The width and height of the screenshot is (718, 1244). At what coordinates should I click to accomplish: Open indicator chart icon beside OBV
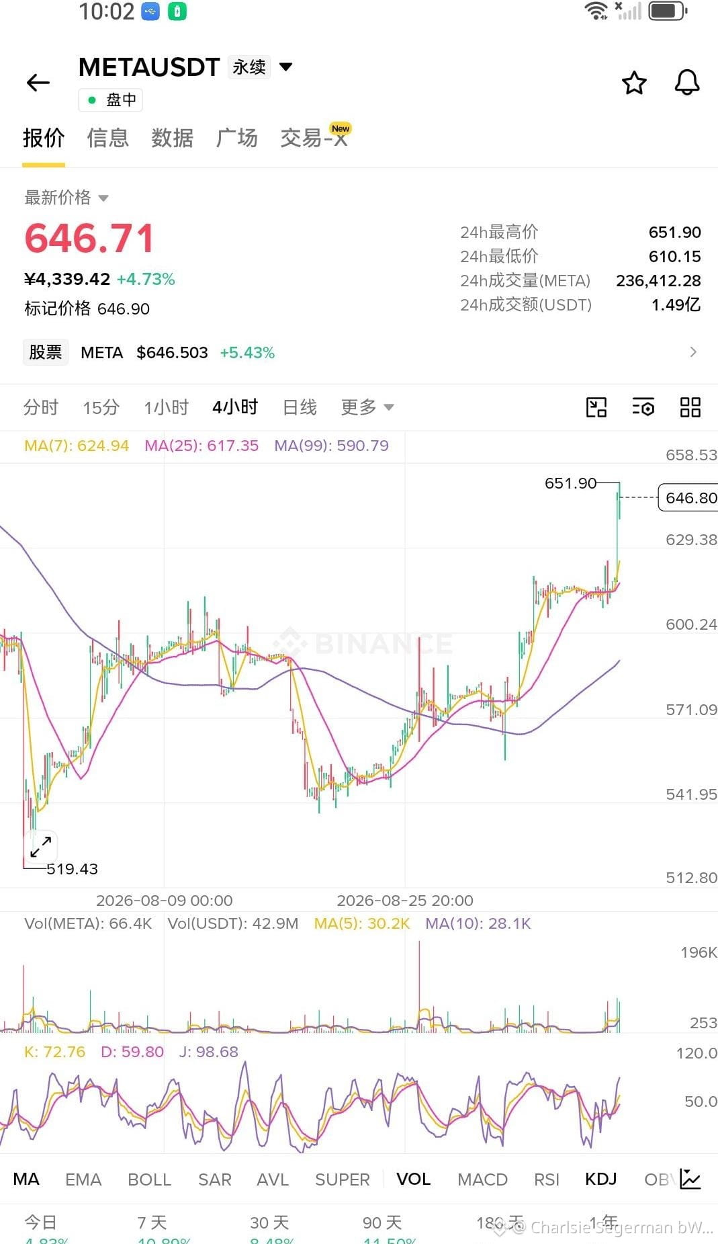click(x=690, y=1179)
